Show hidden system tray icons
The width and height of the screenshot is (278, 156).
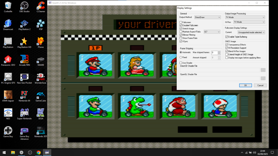242,153
